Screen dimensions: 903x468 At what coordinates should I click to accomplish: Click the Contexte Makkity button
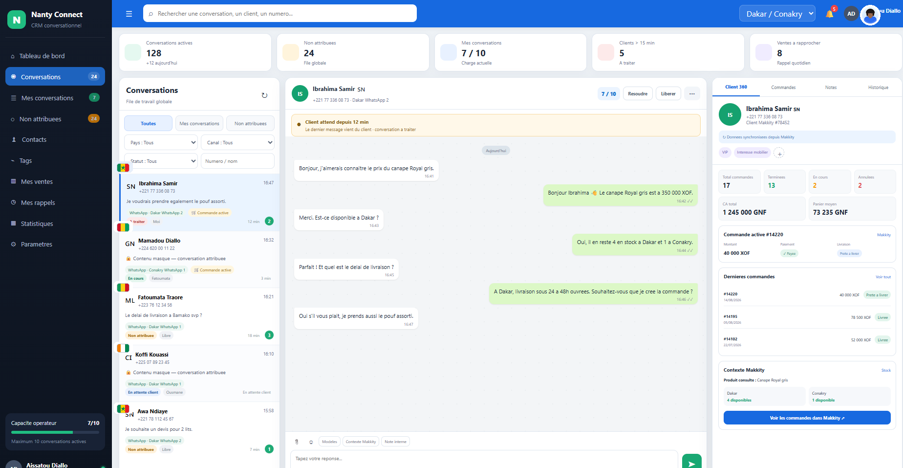361,442
